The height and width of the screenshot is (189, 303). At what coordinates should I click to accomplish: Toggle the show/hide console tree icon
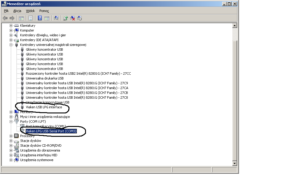21,18
